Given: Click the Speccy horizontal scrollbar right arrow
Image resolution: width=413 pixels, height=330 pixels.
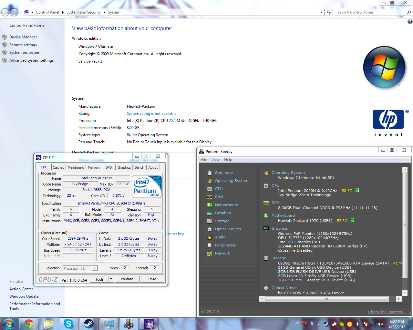Looking at the screenshot, I should click(x=399, y=299).
